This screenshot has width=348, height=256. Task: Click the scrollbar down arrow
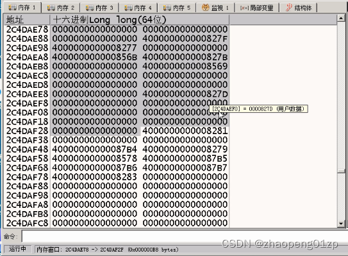pos(341,223)
